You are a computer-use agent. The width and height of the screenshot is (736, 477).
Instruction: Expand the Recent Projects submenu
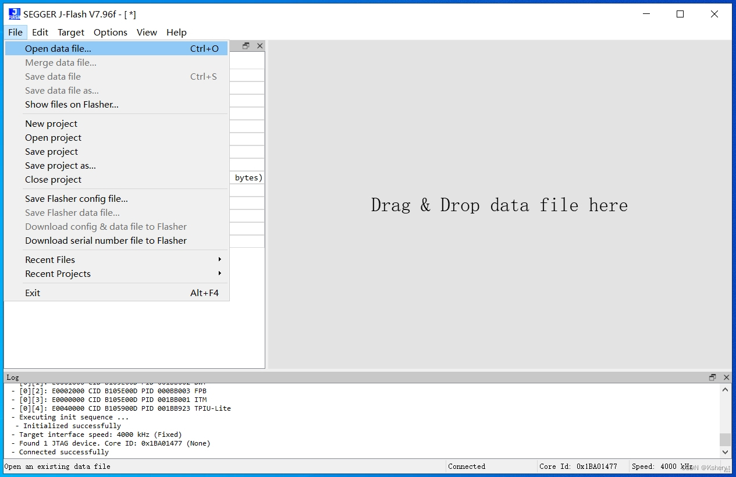[x=116, y=274]
